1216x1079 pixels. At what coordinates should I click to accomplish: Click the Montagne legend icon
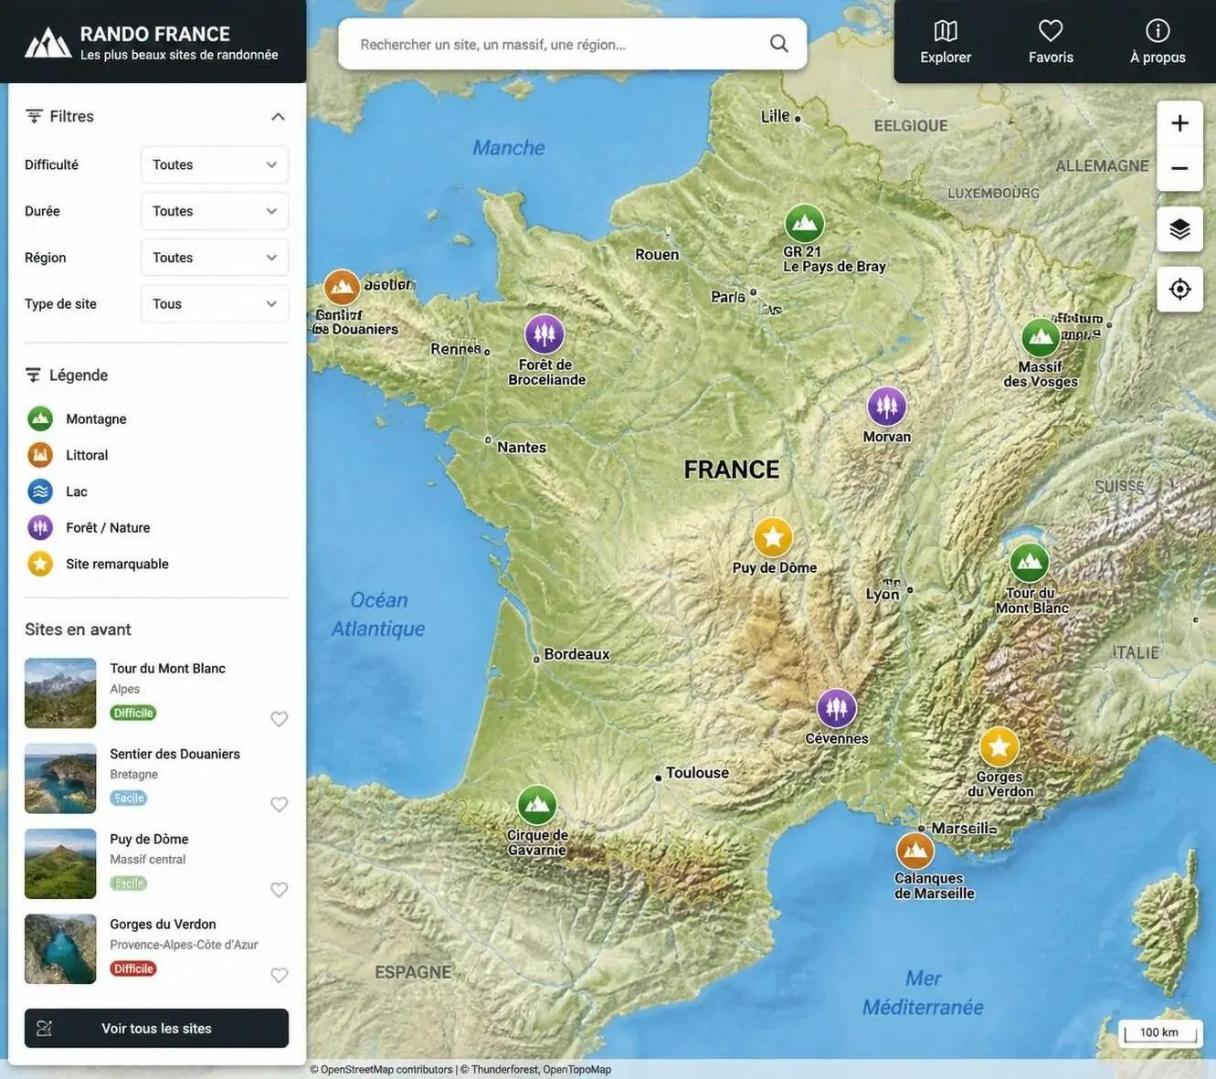[40, 418]
